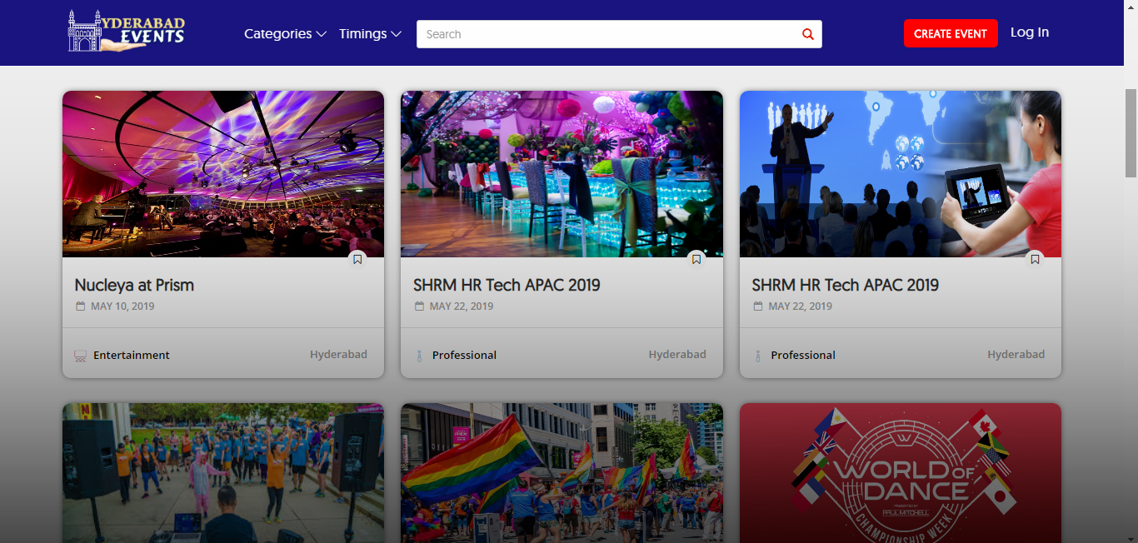
Task: Focus the Search input field
Action: (608, 34)
